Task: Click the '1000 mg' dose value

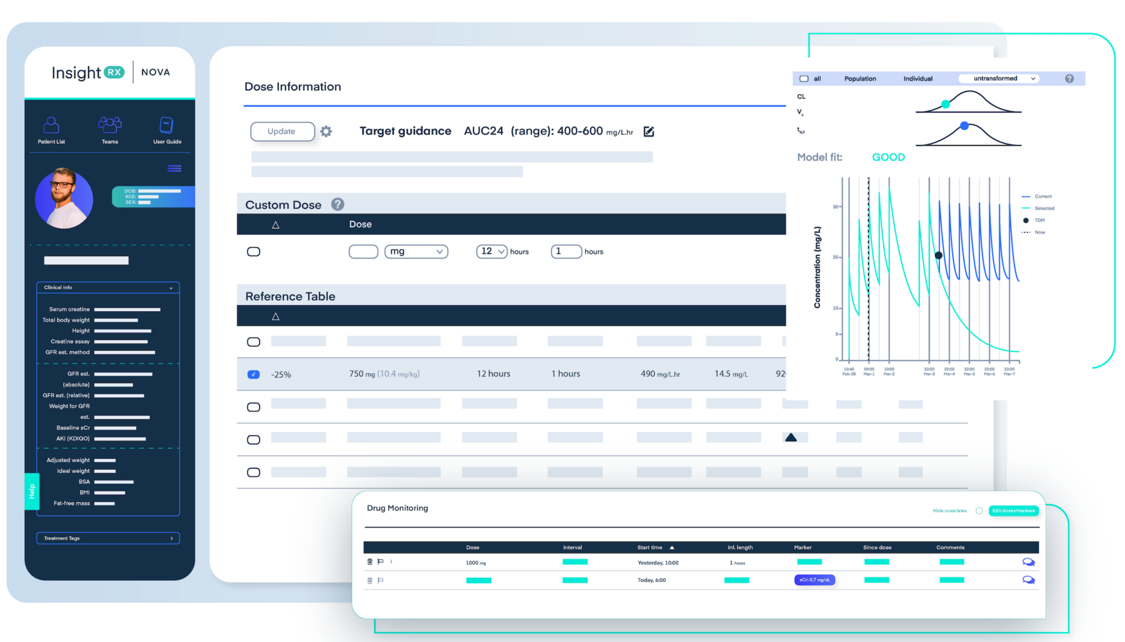Action: click(x=475, y=563)
